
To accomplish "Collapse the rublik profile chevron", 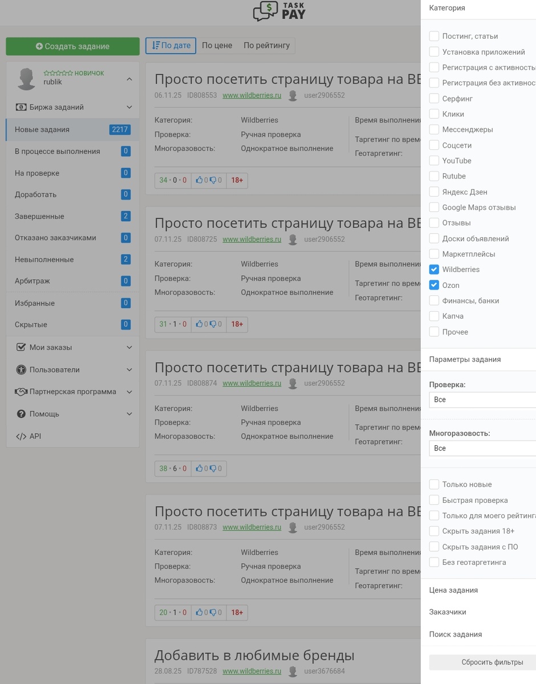I will [x=129, y=79].
